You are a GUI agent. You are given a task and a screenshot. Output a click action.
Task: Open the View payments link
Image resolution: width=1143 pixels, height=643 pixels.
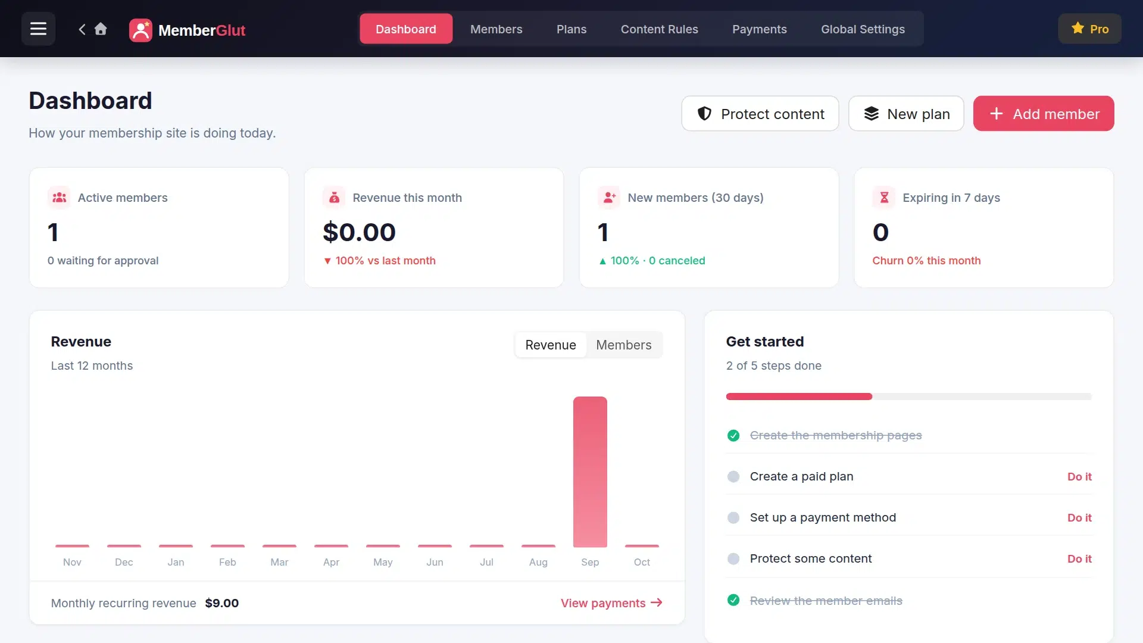click(611, 603)
